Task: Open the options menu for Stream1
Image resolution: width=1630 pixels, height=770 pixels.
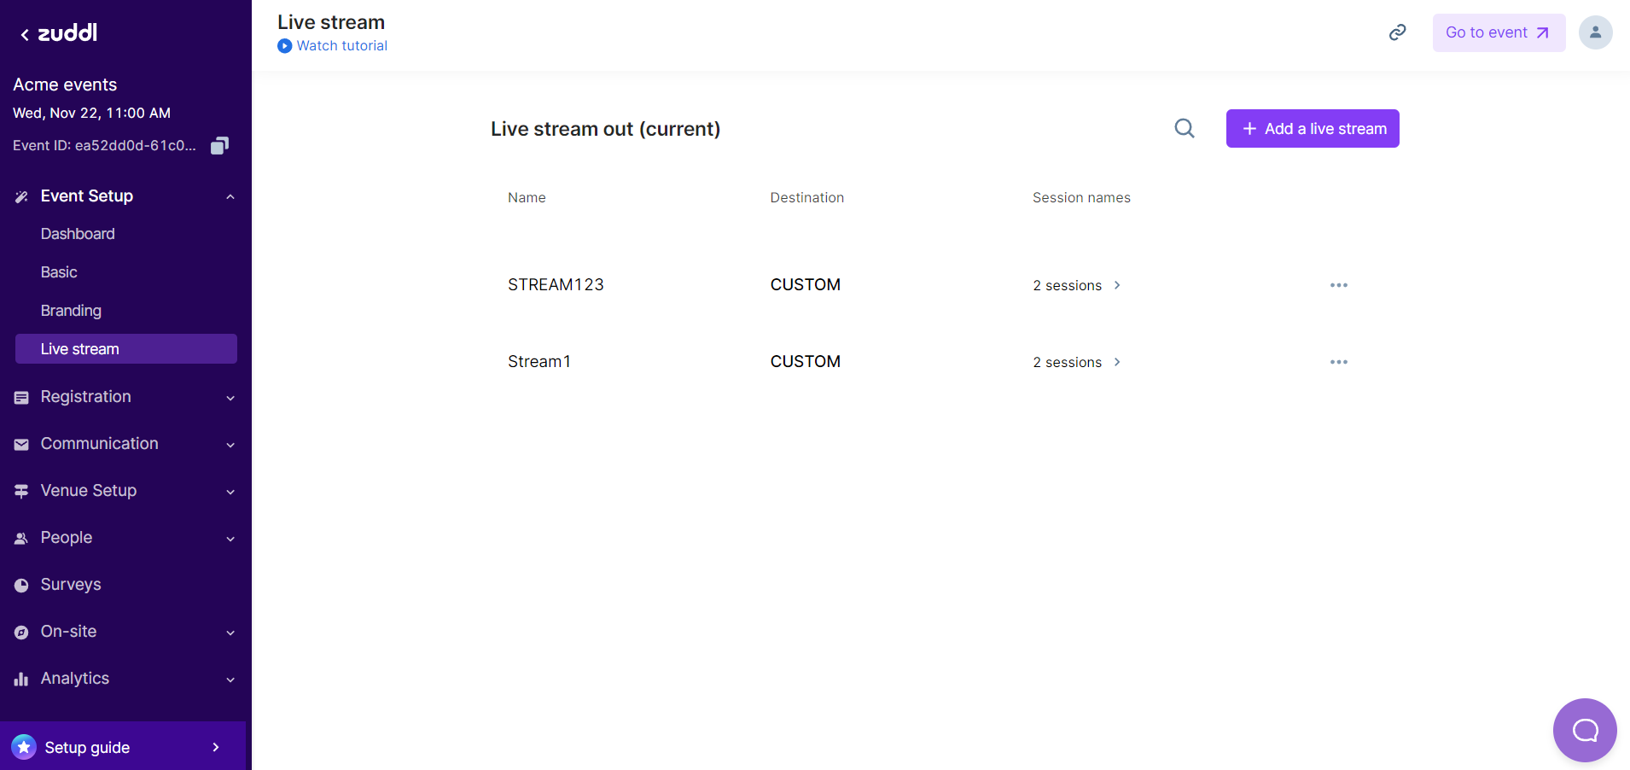Action: pos(1337,362)
